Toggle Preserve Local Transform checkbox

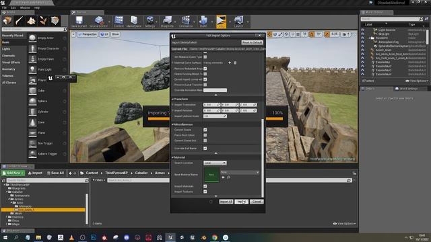click(x=205, y=85)
